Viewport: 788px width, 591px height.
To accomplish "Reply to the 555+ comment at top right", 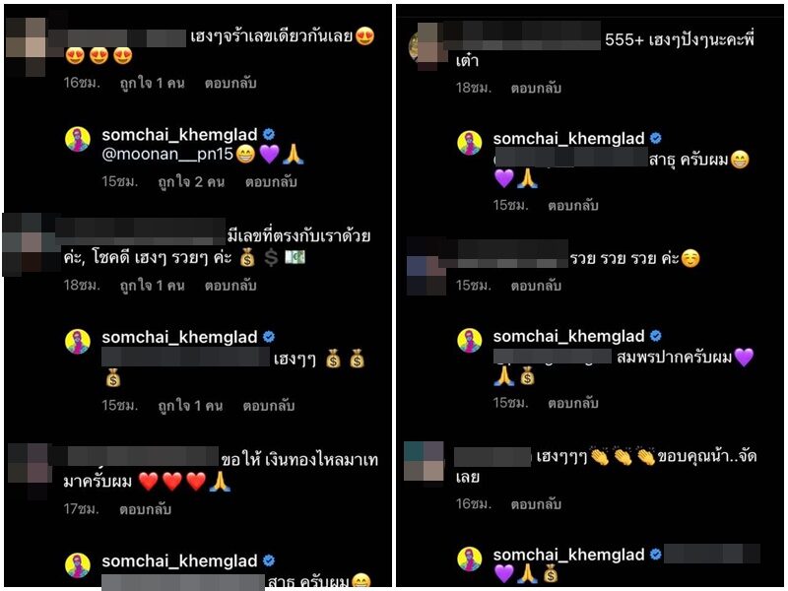I will click(536, 88).
